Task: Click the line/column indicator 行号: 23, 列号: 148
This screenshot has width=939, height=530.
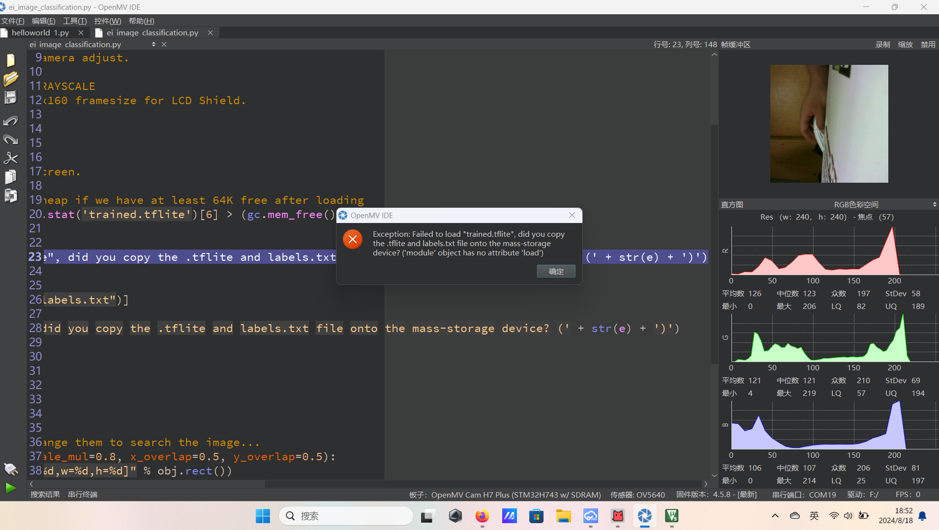Action: coord(685,44)
